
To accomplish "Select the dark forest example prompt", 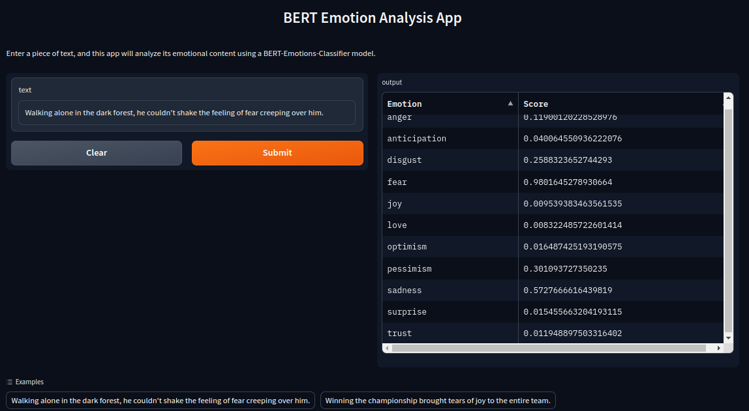I will point(160,400).
